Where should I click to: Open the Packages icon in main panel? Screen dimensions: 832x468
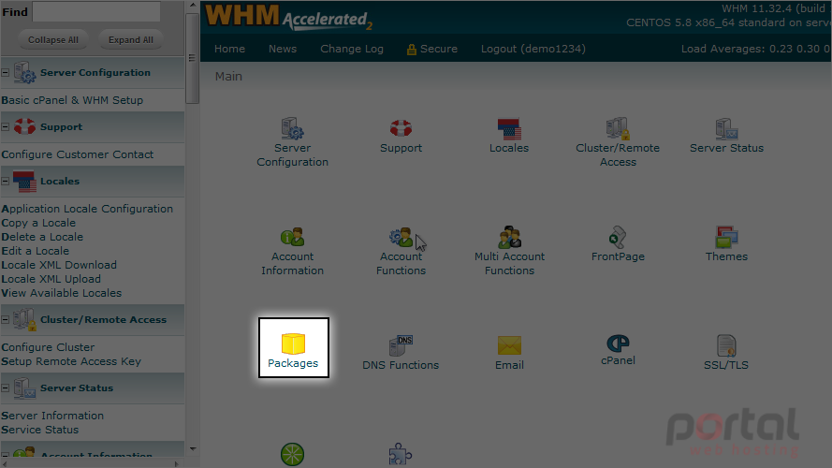tap(293, 344)
